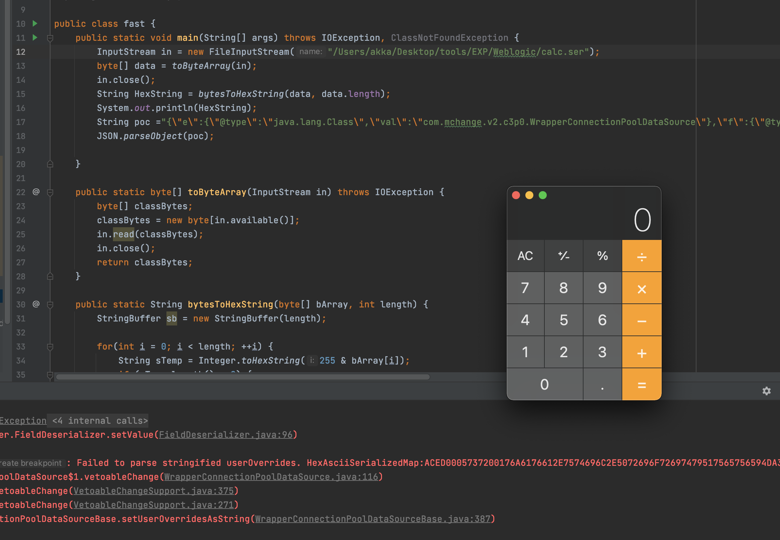Zoom Calculator with green button
This screenshot has width=780, height=540.
pyautogui.click(x=543, y=195)
